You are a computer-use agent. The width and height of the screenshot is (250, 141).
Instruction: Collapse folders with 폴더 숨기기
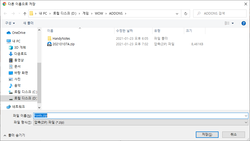pyautogui.click(x=14, y=135)
